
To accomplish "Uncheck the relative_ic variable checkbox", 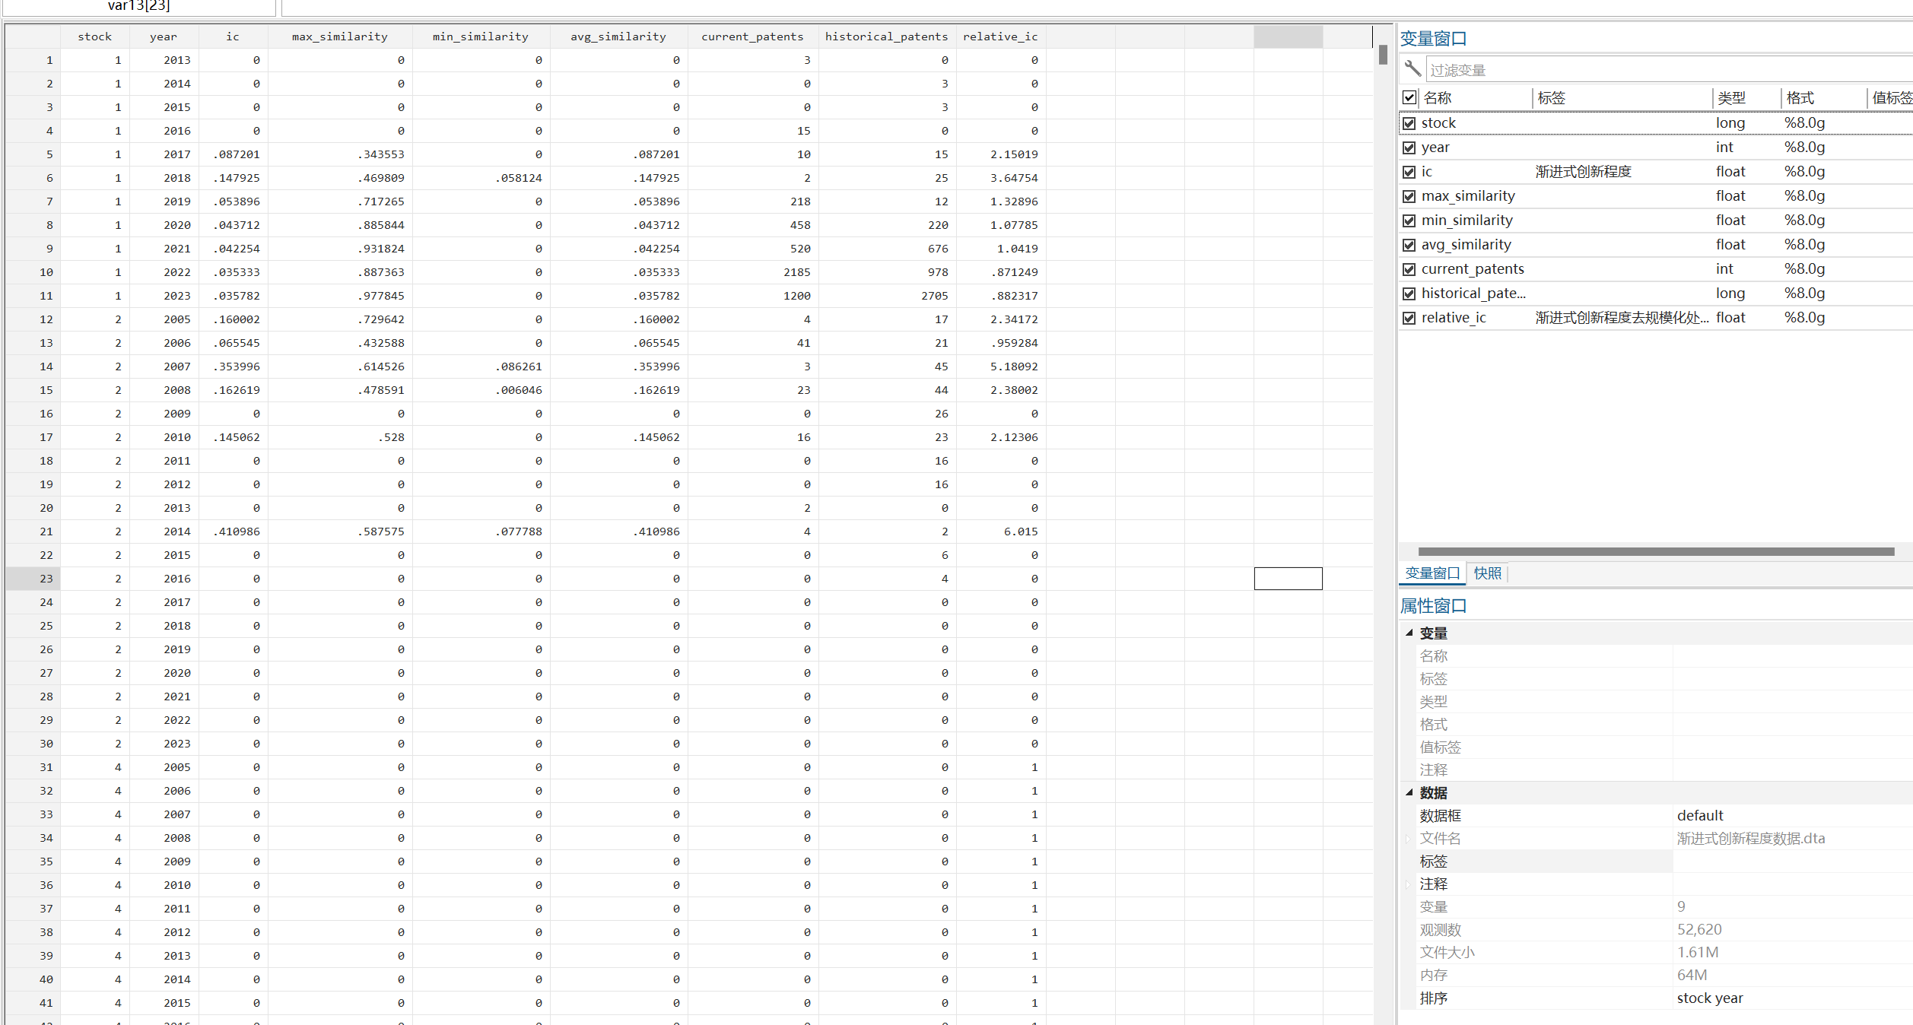I will [1409, 318].
